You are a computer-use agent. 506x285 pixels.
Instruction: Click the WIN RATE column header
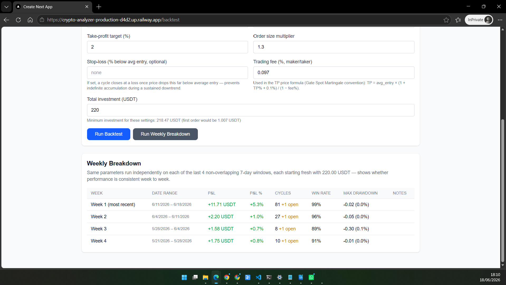coord(321,193)
